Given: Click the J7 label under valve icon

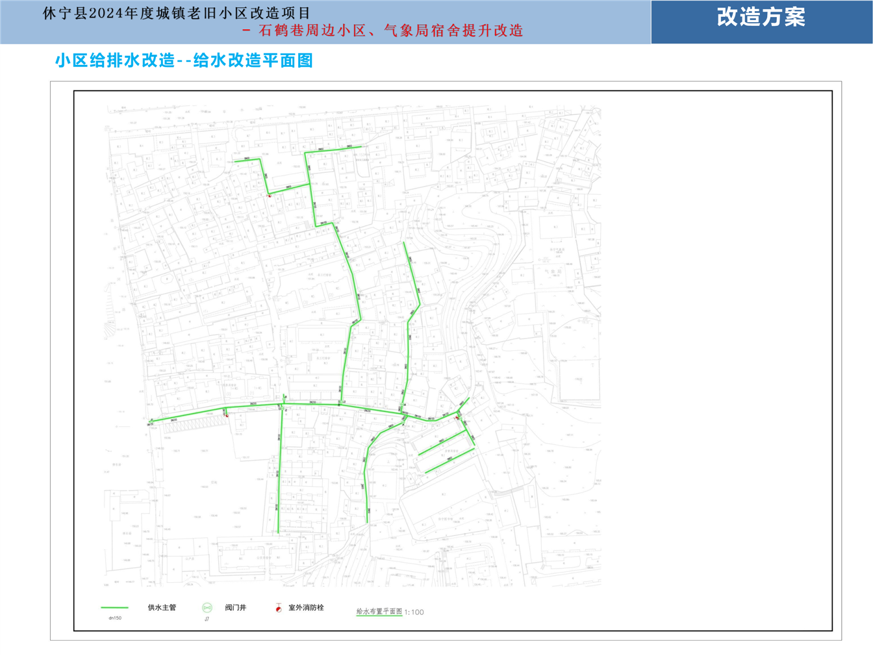Looking at the screenshot, I should point(207,620).
